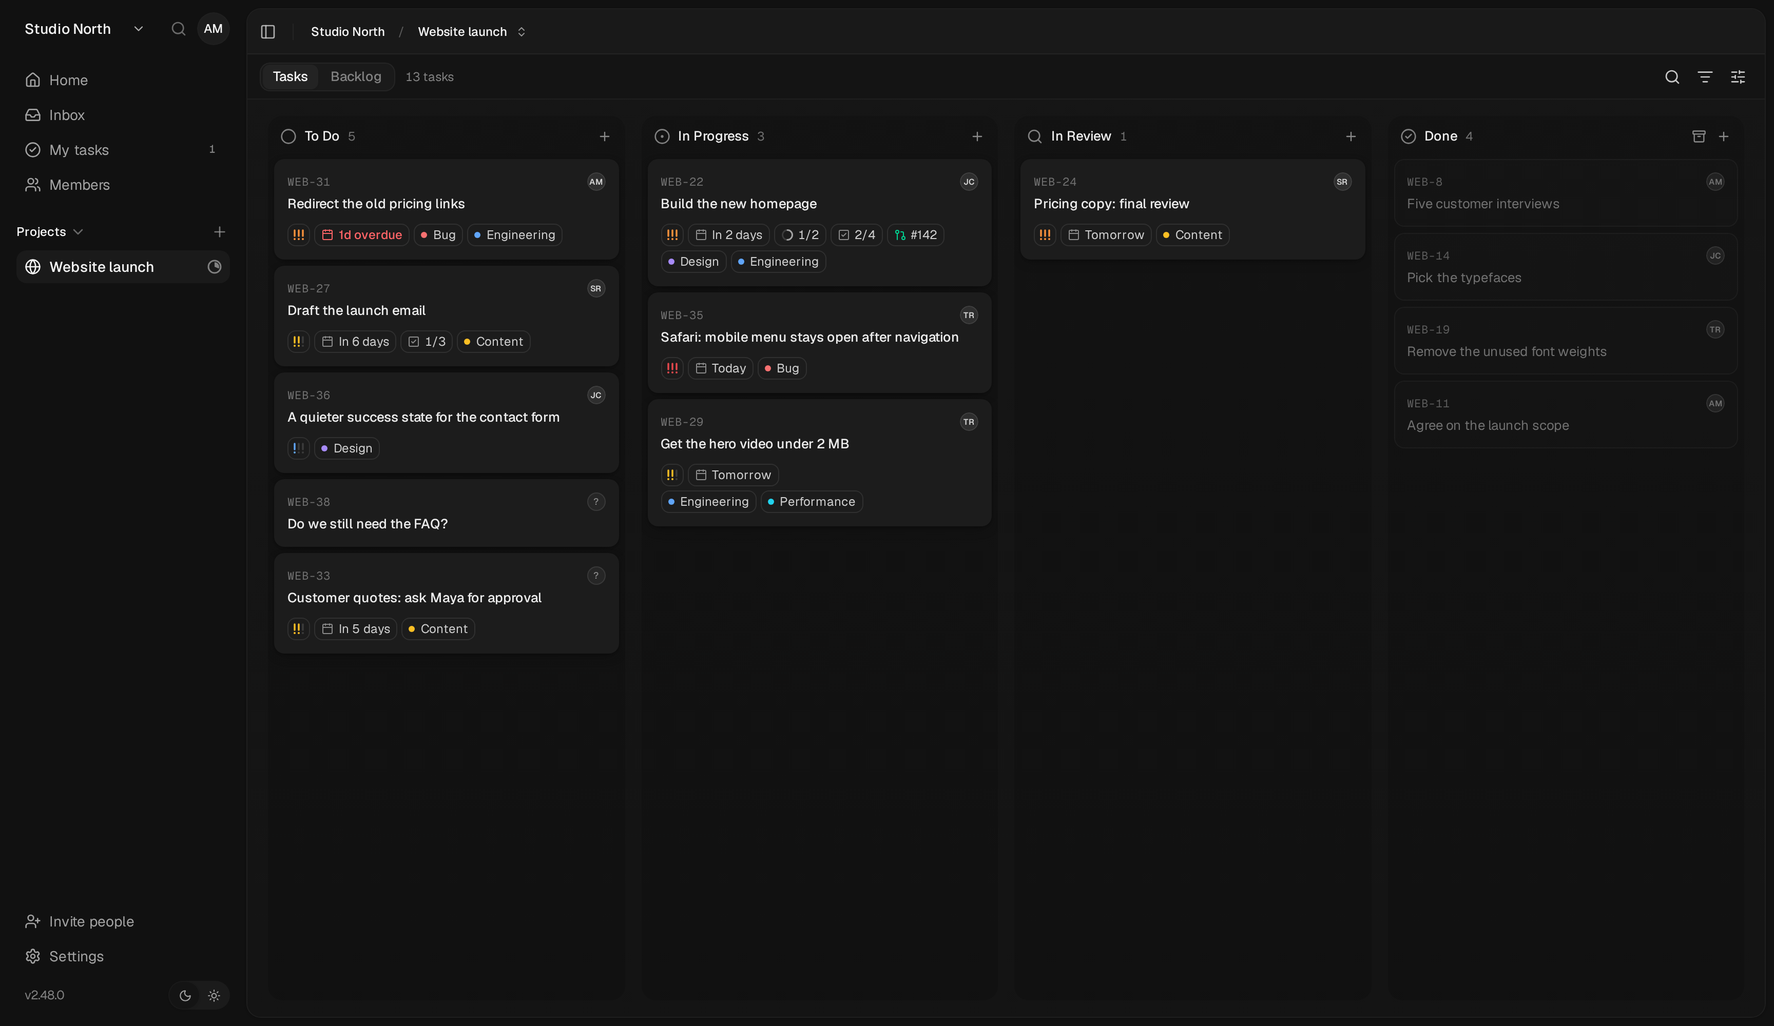Click the progress pie icon on Website launch

point(215,267)
